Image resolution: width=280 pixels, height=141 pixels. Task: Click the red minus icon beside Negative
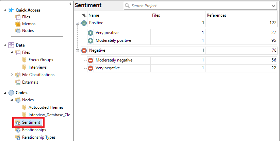84,51
